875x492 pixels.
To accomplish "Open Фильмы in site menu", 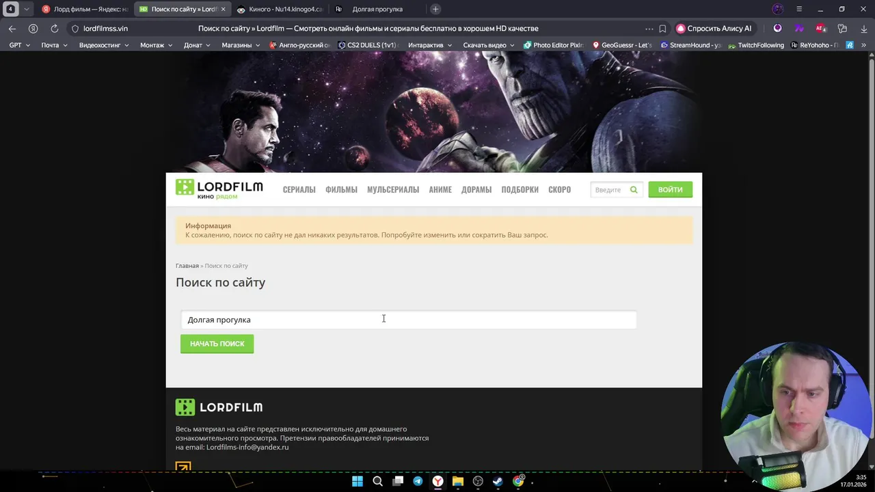I will 341,189.
